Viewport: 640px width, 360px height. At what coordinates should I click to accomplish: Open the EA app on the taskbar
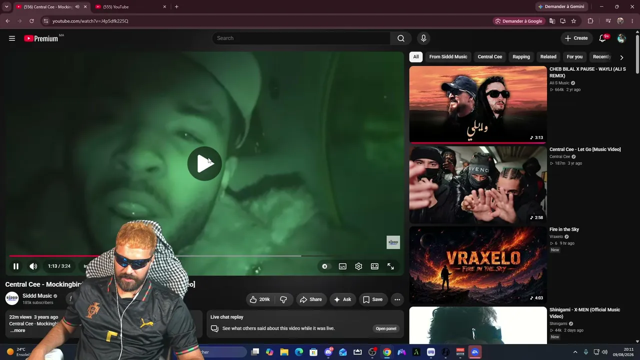pyautogui.click(x=475, y=352)
